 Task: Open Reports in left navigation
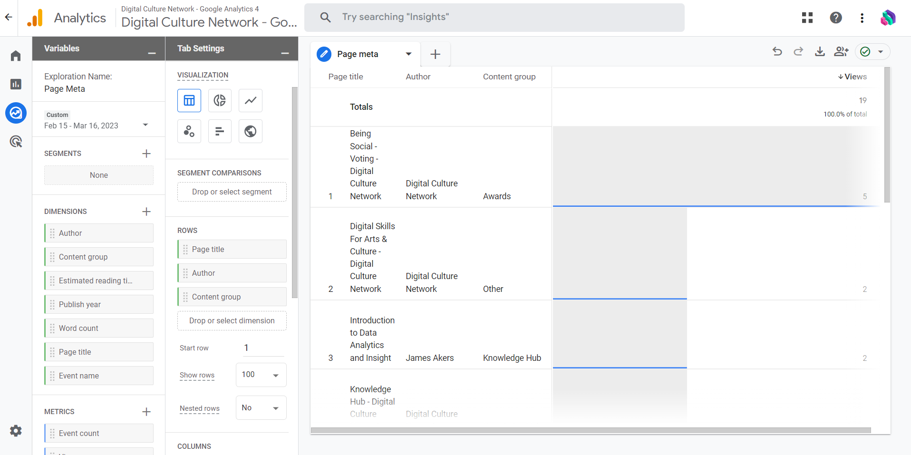(x=16, y=84)
